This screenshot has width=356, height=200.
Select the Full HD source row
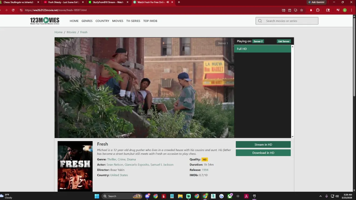263,49
